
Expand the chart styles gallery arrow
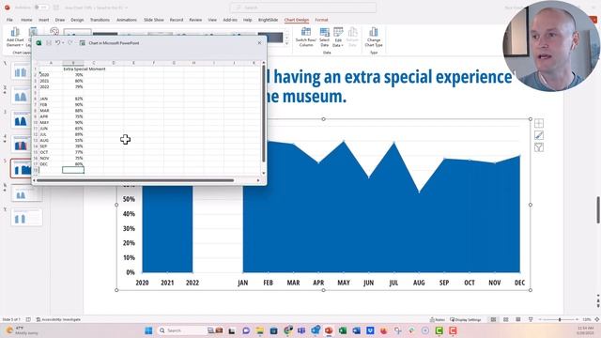(286, 44)
